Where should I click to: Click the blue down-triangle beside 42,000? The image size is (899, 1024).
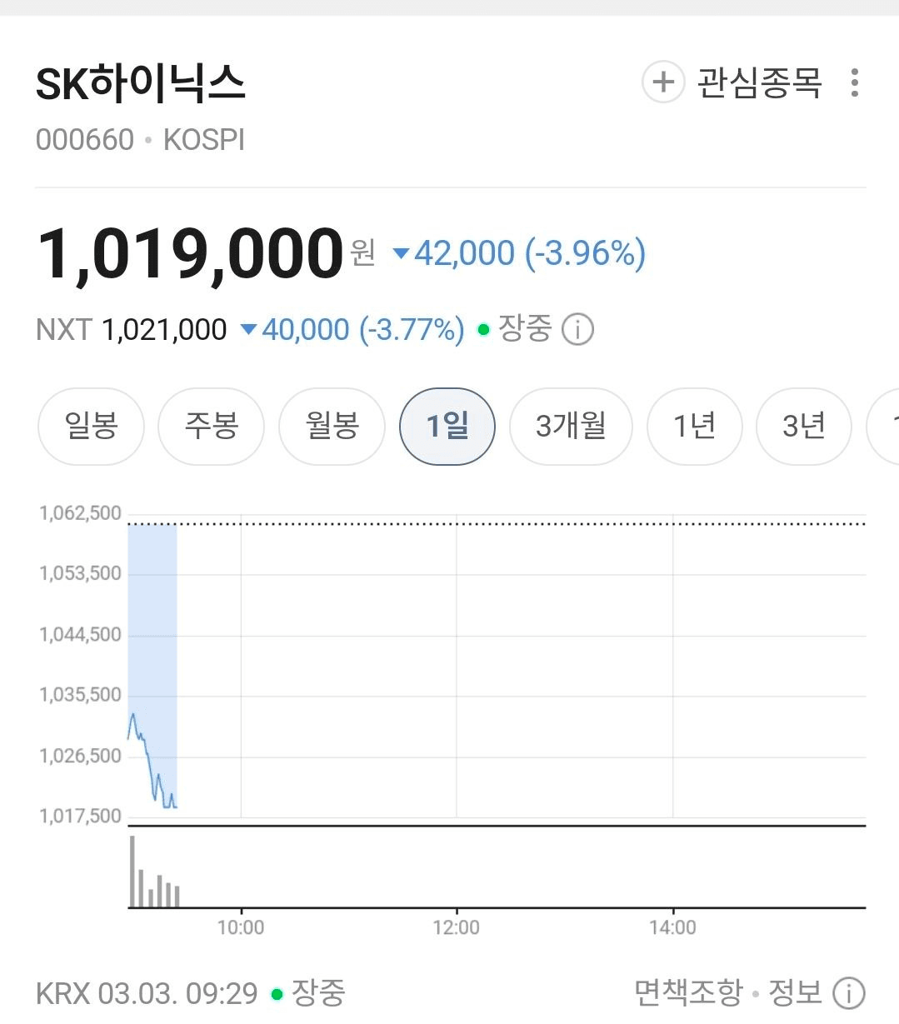[x=401, y=253]
